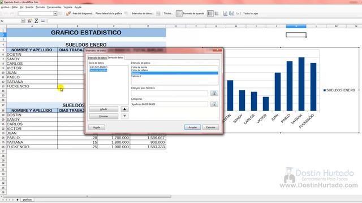This screenshot has width=362, height=203.
Task: Click cell DOSTIN in first table
Action: [32, 55]
